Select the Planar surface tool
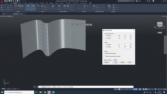This screenshot has width=167, height=94. pyautogui.click(x=10, y=5)
